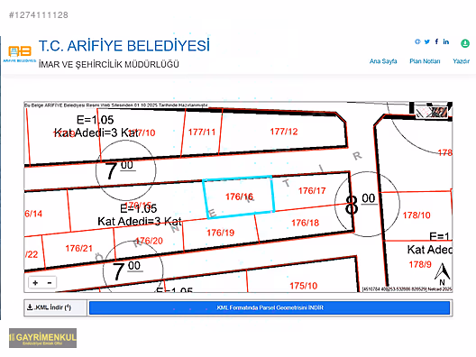Zoom out the map with minus button

tap(50, 283)
